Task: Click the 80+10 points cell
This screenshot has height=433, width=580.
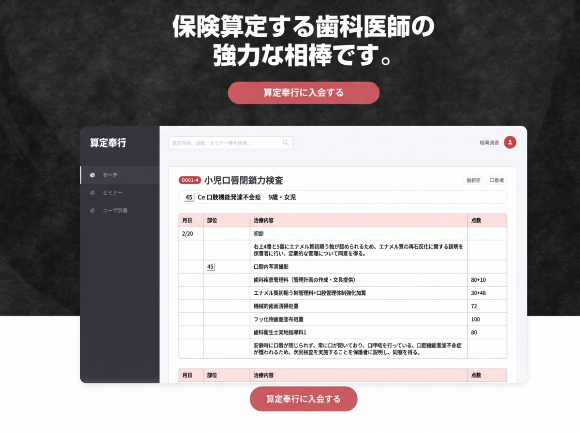Action: pos(487,280)
